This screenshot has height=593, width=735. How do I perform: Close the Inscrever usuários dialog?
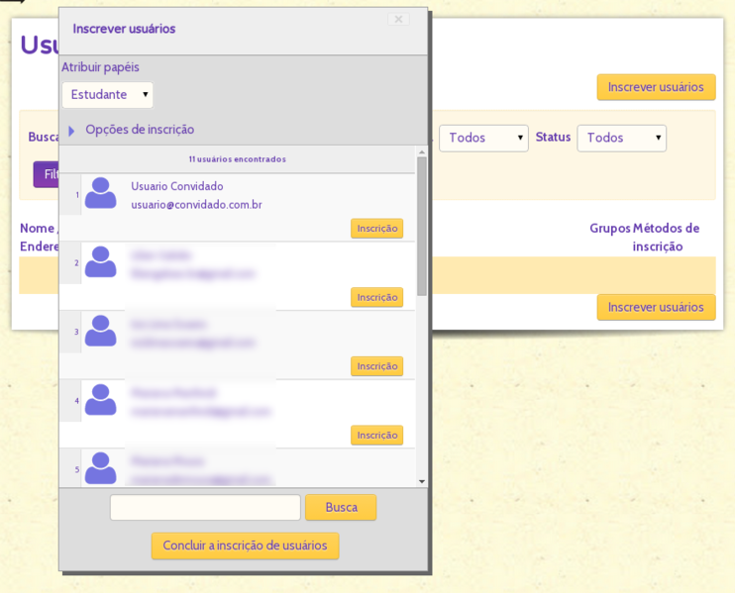398,19
